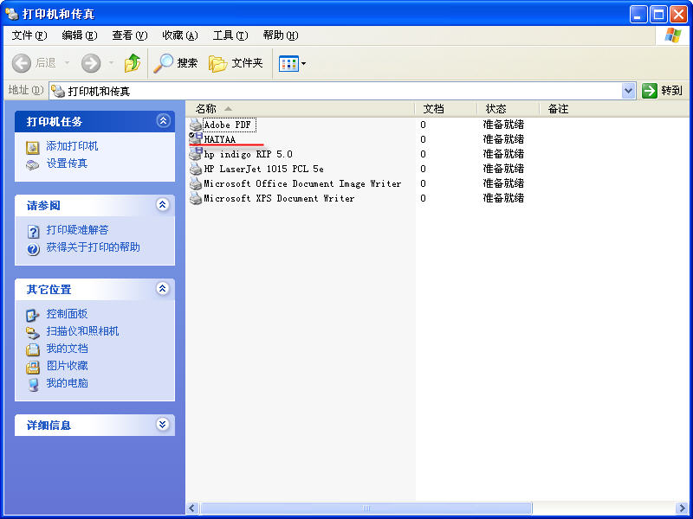Click the 设置传真 link
The height and width of the screenshot is (519, 693).
coord(68,163)
